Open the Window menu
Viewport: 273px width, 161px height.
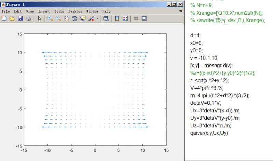tap(92, 11)
